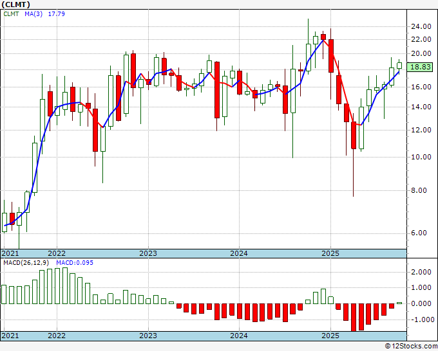
Task: Click the last small green MACD bar
Action: [399, 303]
